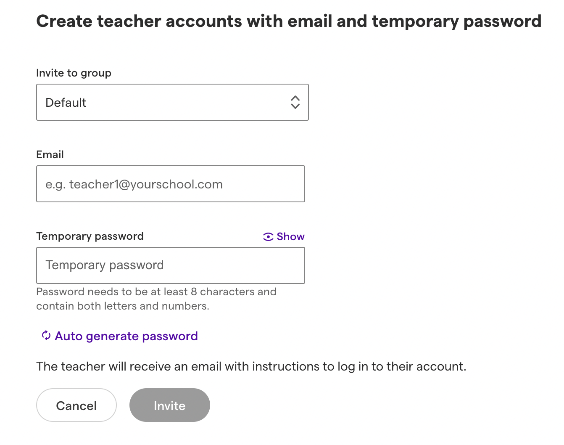Click the eye icon beside Show
This screenshot has width=564, height=445.
(268, 237)
